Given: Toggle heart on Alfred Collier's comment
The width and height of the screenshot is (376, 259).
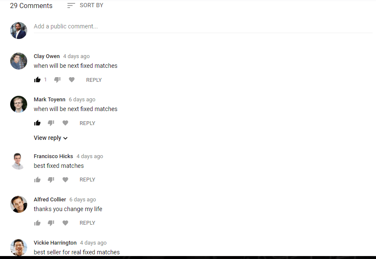Looking at the screenshot, I should pyautogui.click(x=65, y=223).
